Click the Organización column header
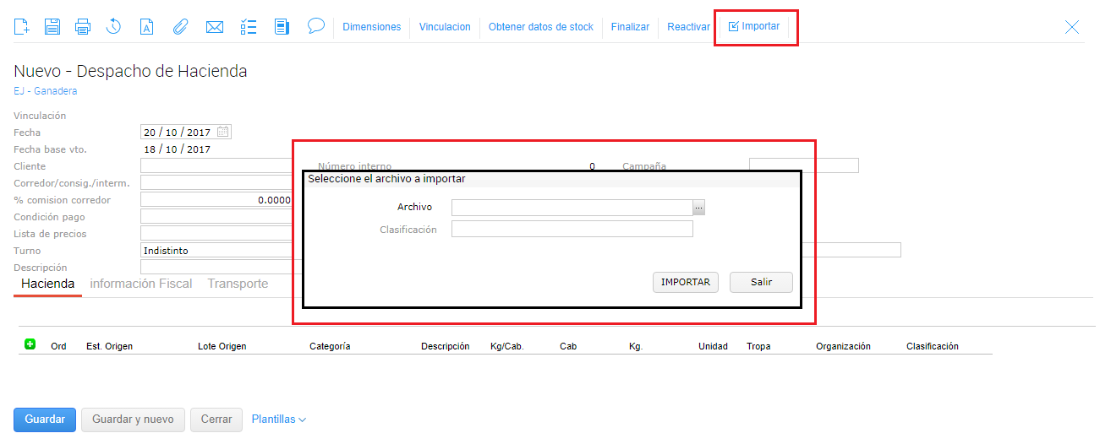 tap(843, 346)
